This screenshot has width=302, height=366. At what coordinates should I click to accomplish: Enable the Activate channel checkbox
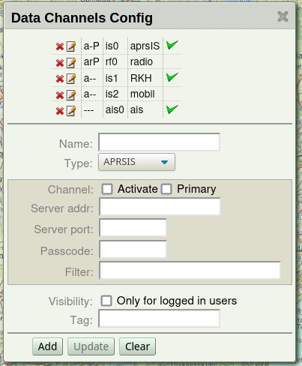(107, 189)
